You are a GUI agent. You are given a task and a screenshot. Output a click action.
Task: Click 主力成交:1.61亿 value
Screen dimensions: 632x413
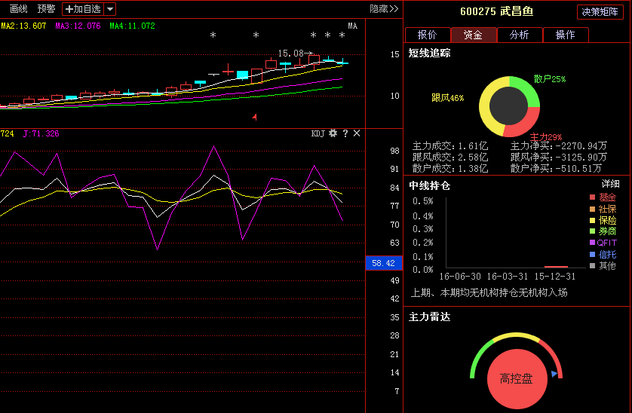coord(450,146)
